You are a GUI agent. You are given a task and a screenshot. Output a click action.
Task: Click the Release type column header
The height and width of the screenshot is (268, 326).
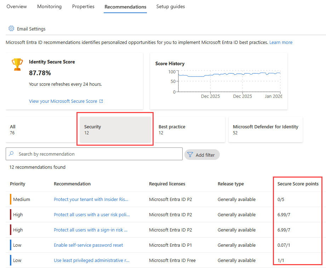(x=230, y=184)
